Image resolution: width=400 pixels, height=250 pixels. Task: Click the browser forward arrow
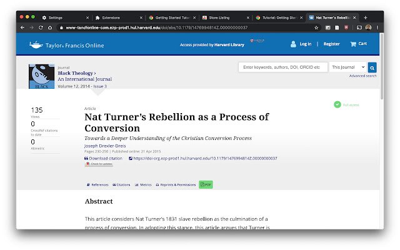[32, 27]
